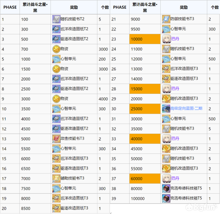Open the 巴丹 link in phase 33
220x214 pixels.
pyautogui.click(x=175, y=138)
